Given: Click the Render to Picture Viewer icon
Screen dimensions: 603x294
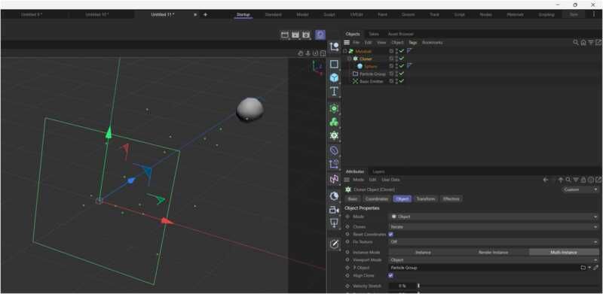Looking at the screenshot, I should pos(295,35).
